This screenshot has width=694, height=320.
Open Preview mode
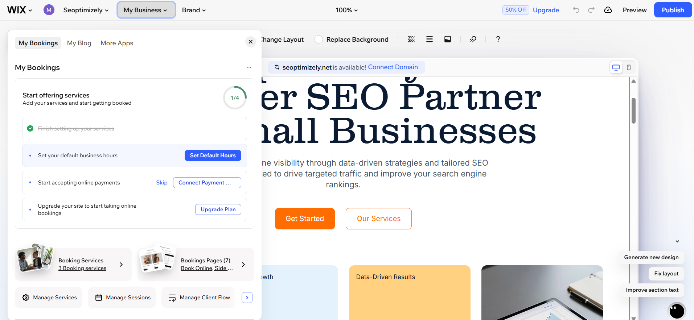635,10
